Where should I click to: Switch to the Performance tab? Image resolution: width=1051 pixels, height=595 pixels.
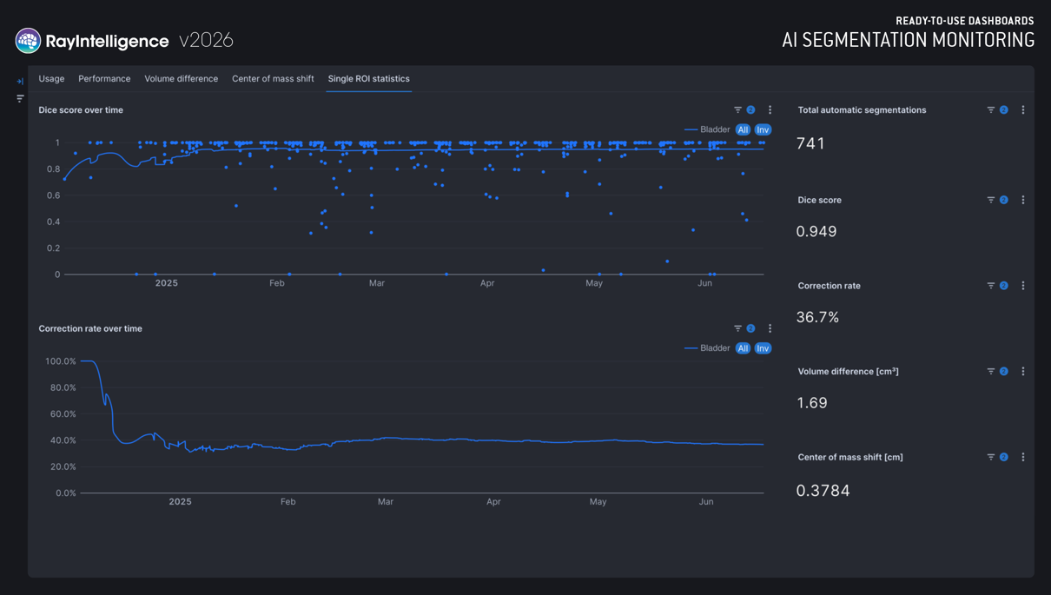coord(104,79)
